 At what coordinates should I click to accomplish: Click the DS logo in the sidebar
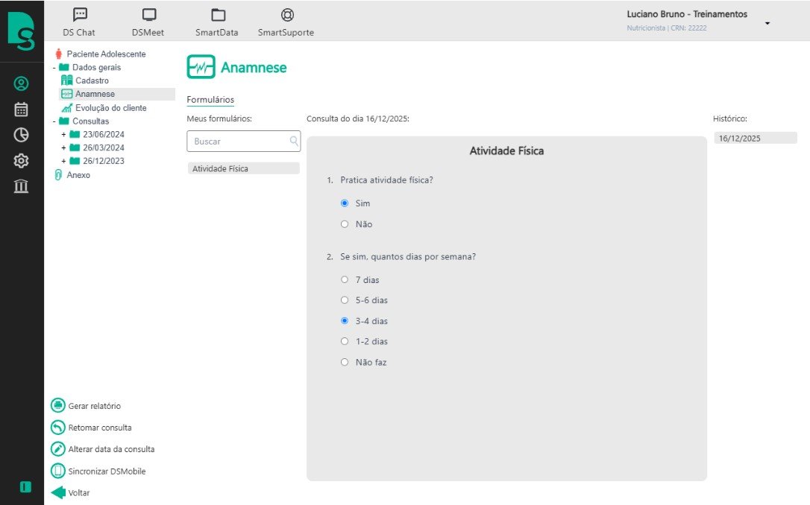[x=21, y=31]
